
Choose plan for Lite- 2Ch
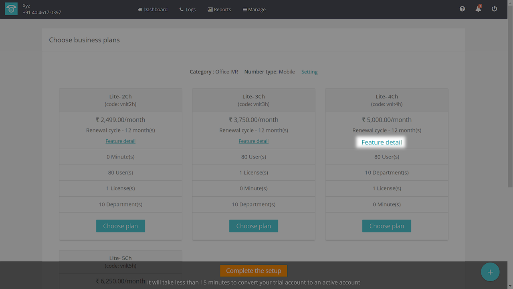tap(120, 226)
